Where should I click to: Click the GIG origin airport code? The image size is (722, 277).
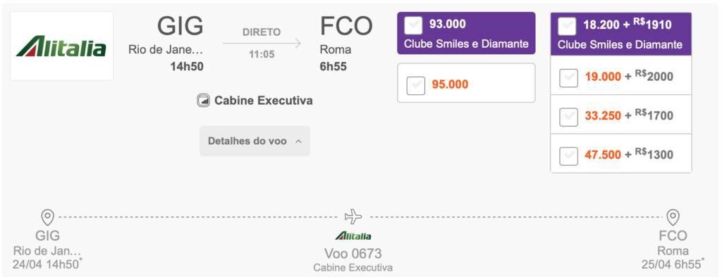pos(180,26)
